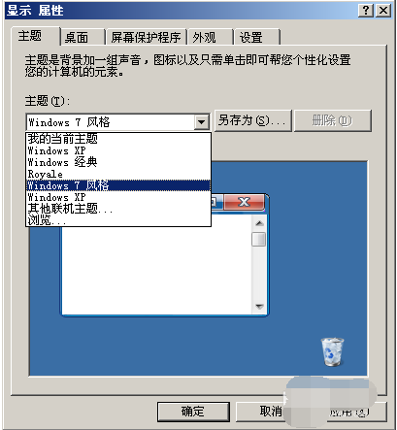Image resolution: width=397 pixels, height=430 pixels.
Task: Close the Display Properties dialog
Action: pos(383,11)
